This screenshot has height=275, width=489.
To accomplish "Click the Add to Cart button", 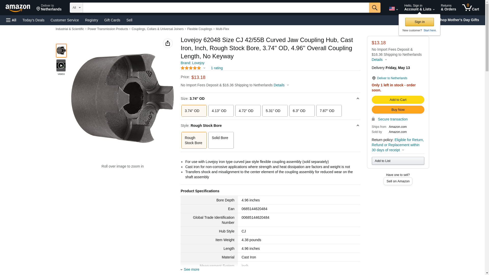I will (x=398, y=100).
